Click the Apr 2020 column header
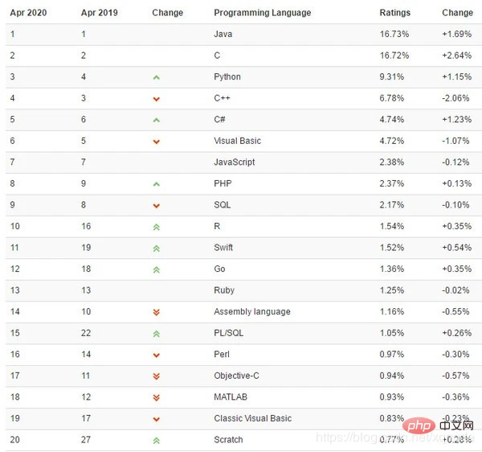482x452 pixels. [28, 13]
